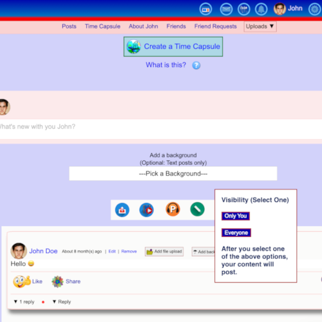This screenshot has height=322, width=322.
Task: Select Only You visibility
Action: (236, 216)
